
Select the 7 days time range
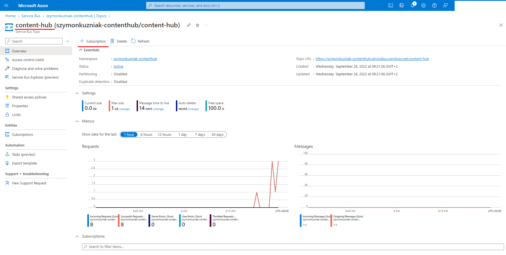point(200,134)
